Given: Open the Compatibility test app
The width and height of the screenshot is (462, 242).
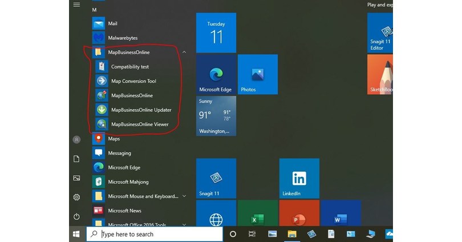Looking at the screenshot, I should (x=129, y=67).
